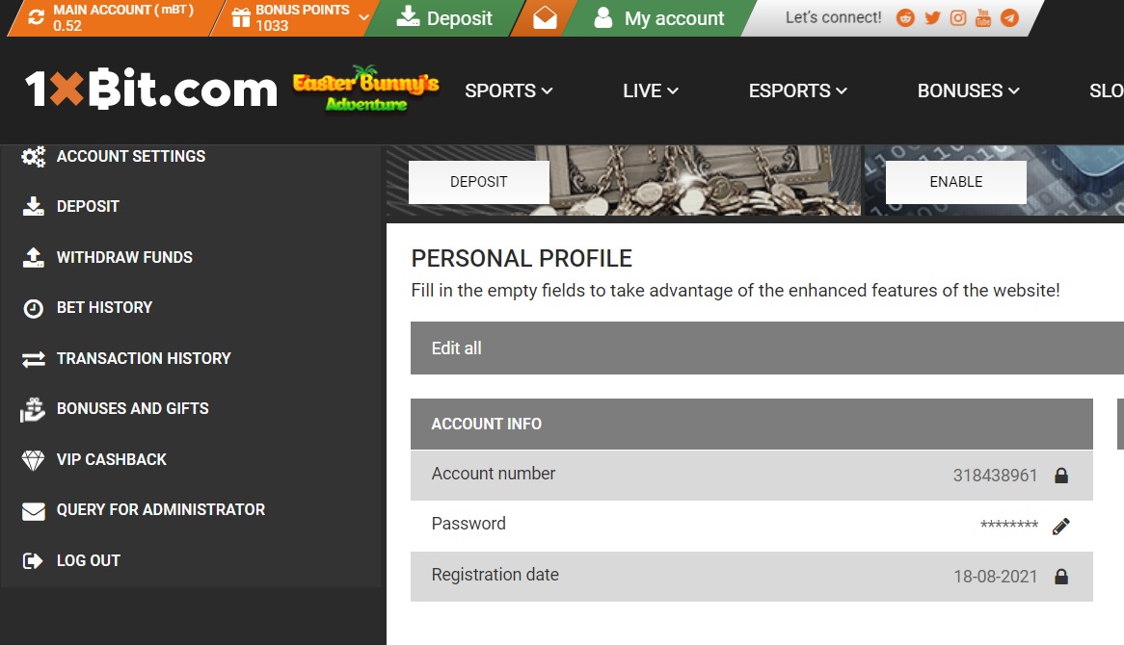Select VIP Cashback in sidebar
This screenshot has height=645, width=1124.
coord(111,459)
